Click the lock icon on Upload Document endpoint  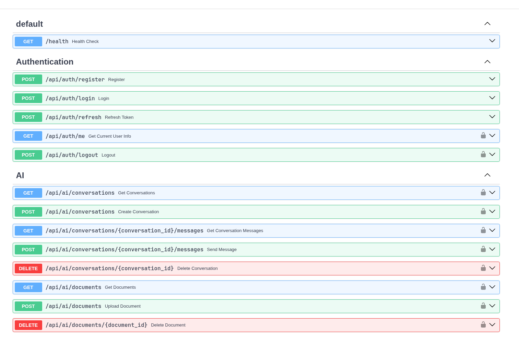(x=483, y=306)
